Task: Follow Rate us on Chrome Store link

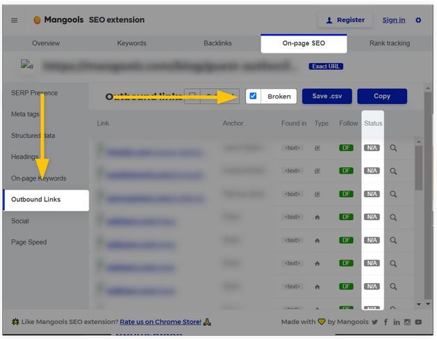Action: click(160, 322)
